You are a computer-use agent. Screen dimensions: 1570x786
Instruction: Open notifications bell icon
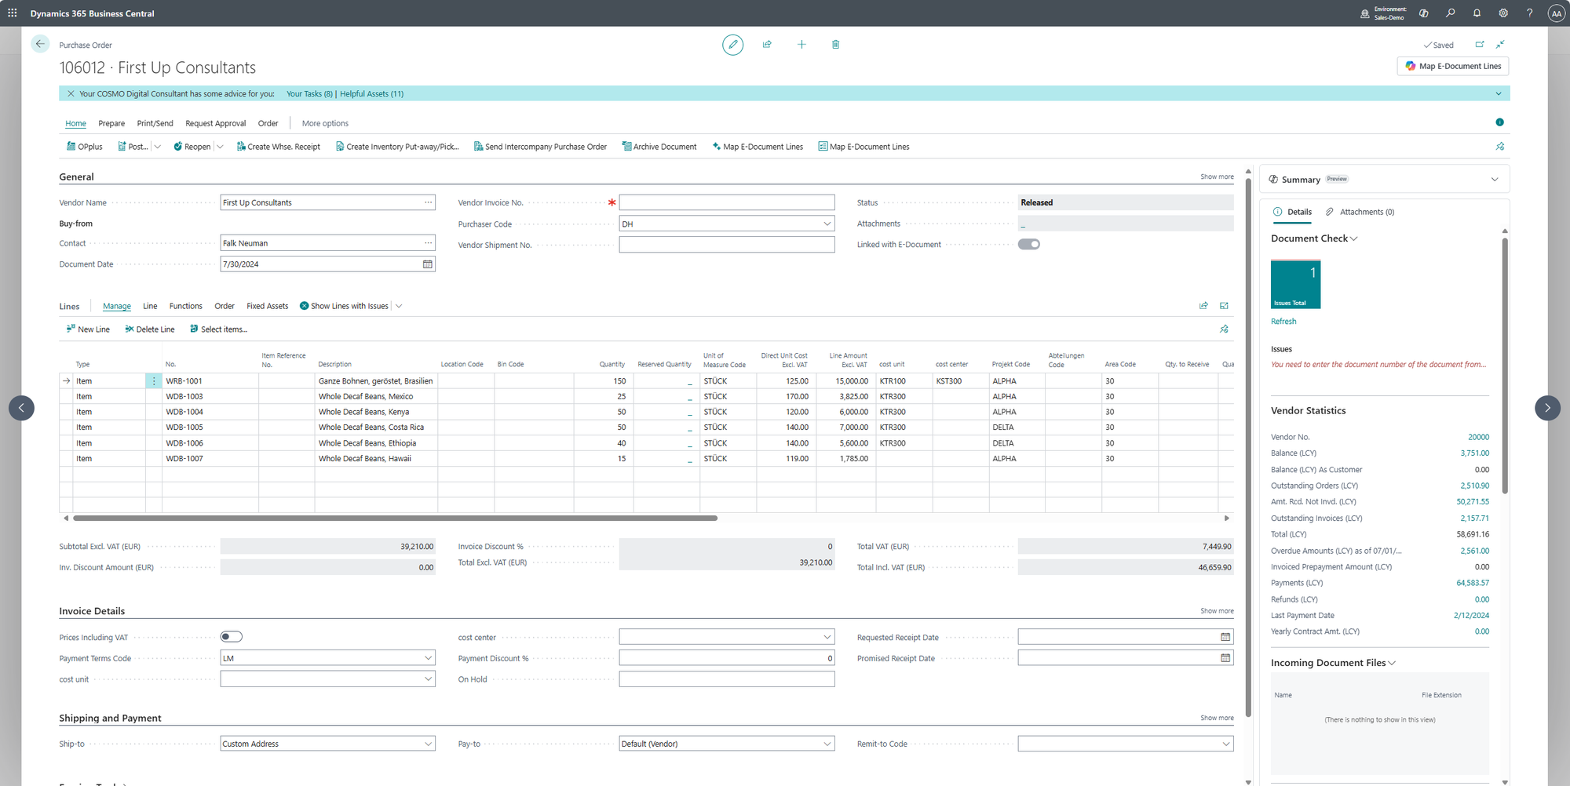1477,13
